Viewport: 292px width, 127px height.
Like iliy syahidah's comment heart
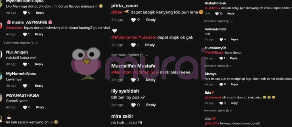[x=133, y=105]
